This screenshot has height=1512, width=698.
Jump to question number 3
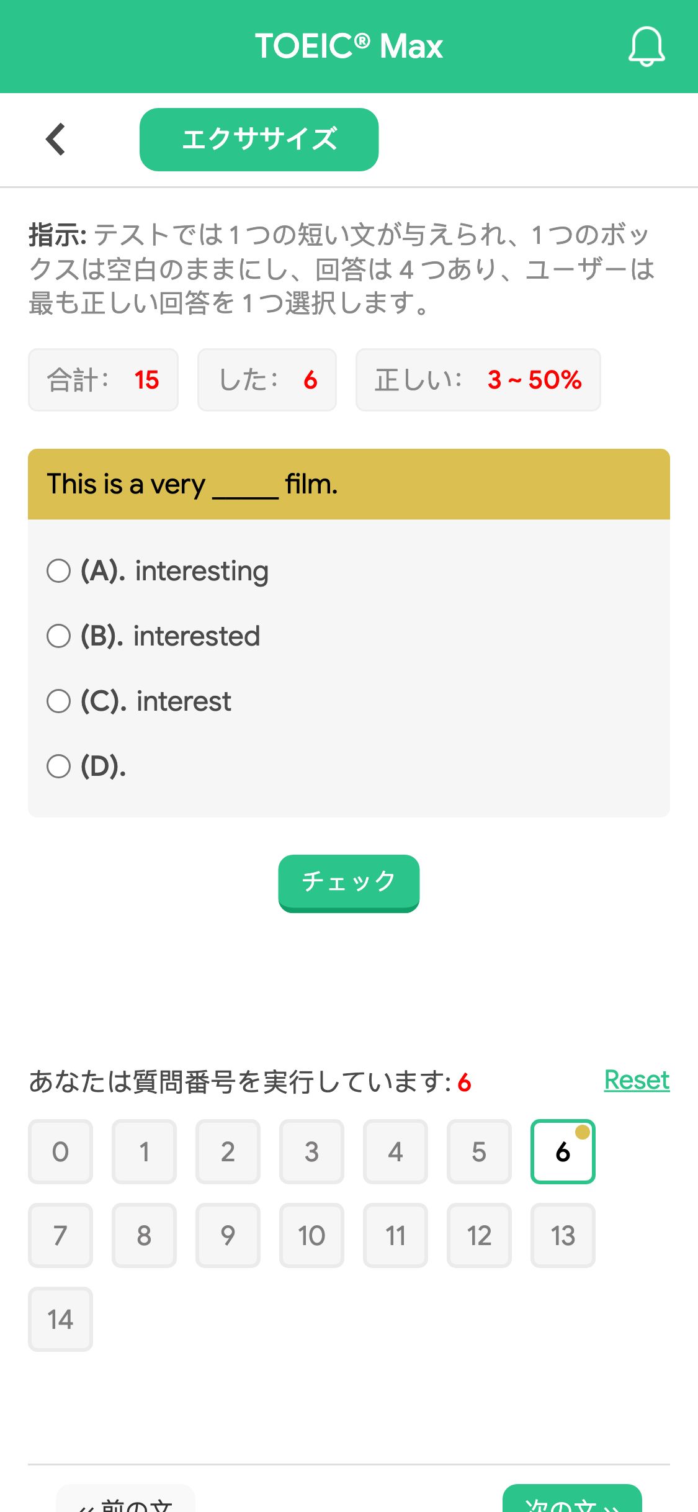tap(311, 1152)
